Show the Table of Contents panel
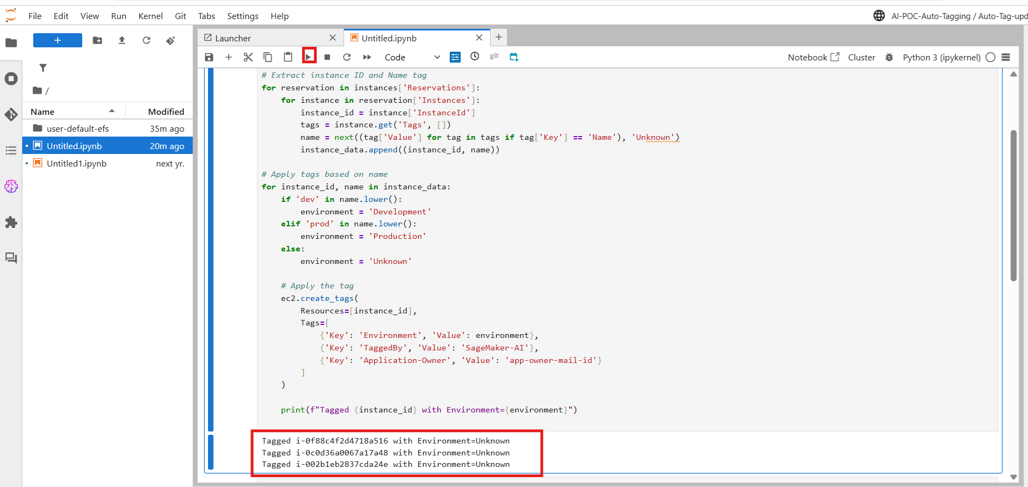This screenshot has height=487, width=1028. coord(11,150)
